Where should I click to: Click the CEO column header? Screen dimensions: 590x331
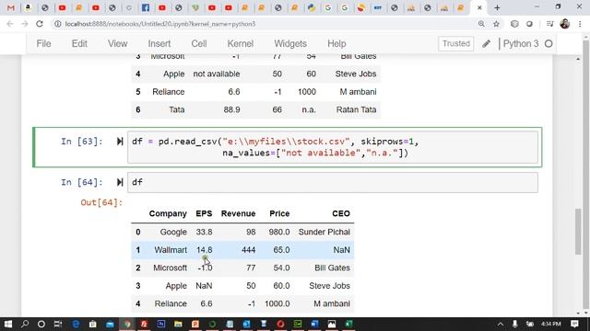(341, 213)
